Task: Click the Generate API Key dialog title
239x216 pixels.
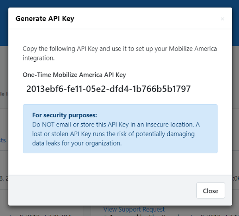Action: (x=45, y=18)
